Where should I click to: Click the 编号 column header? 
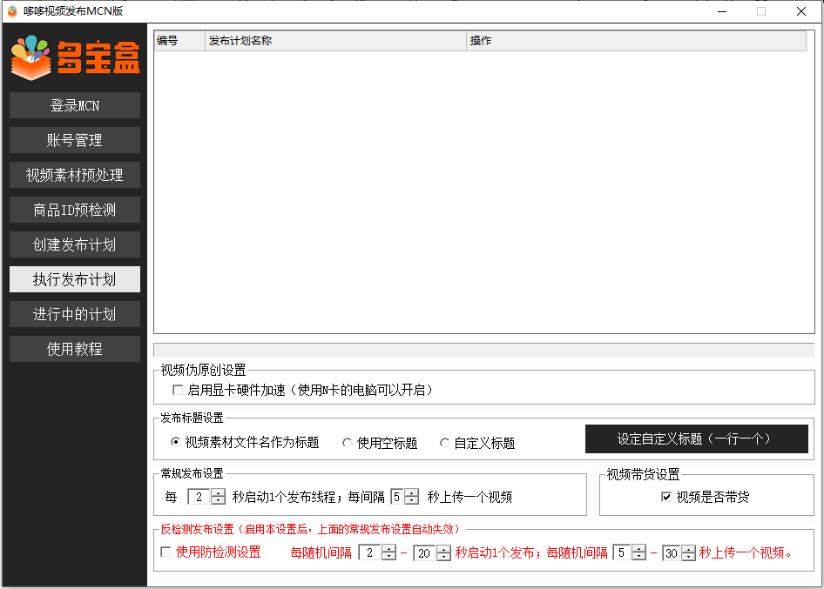point(179,40)
